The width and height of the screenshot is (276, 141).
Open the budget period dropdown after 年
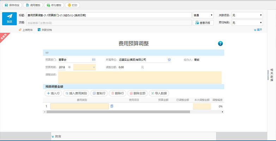84,67
